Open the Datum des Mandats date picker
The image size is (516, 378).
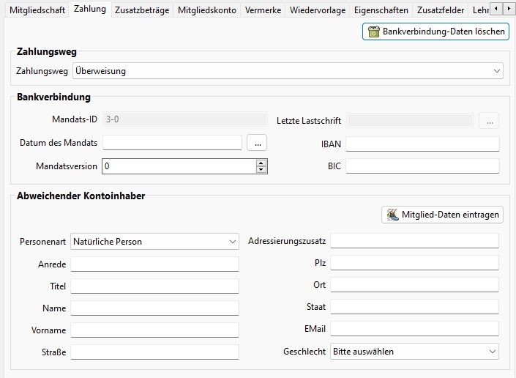click(257, 144)
